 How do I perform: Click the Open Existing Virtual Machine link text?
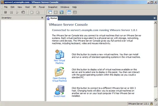coord(59,80)
